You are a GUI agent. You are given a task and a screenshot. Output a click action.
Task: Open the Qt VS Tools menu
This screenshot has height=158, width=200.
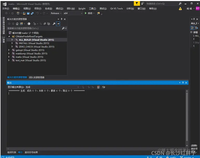point(117,9)
